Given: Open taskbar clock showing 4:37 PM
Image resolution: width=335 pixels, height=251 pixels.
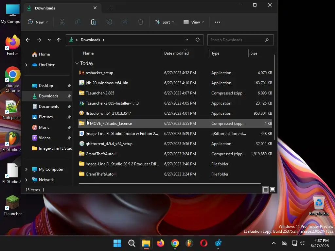Looking at the screenshot, I should 320,243.
